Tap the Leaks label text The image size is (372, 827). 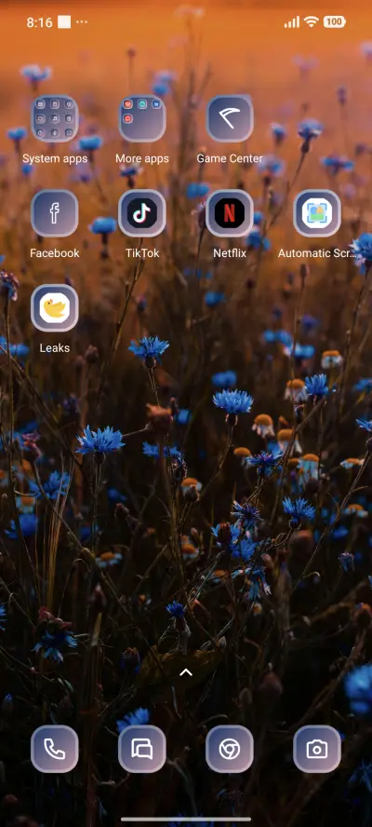point(54,348)
